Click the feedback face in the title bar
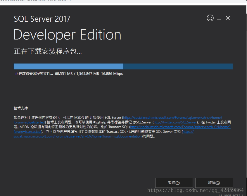Viewport: 247px width, 196px height. point(210,18)
